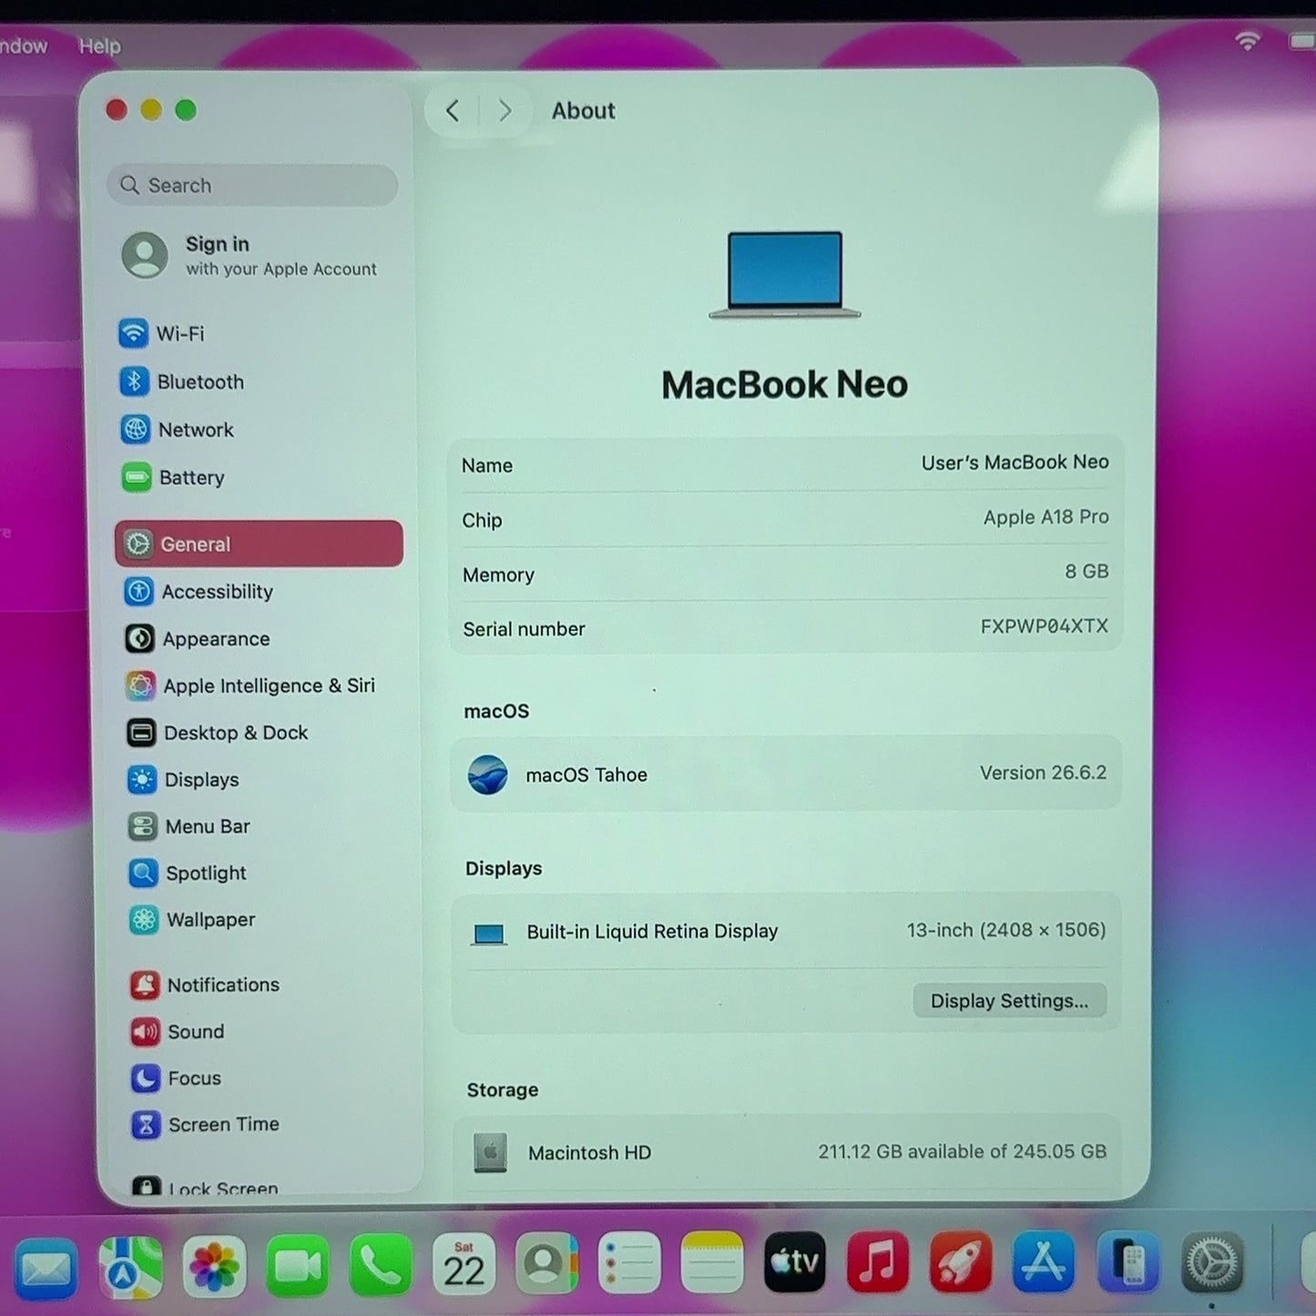Open the Photos app in the Dock
Viewport: 1316px width, 1316px height.
(214, 1266)
